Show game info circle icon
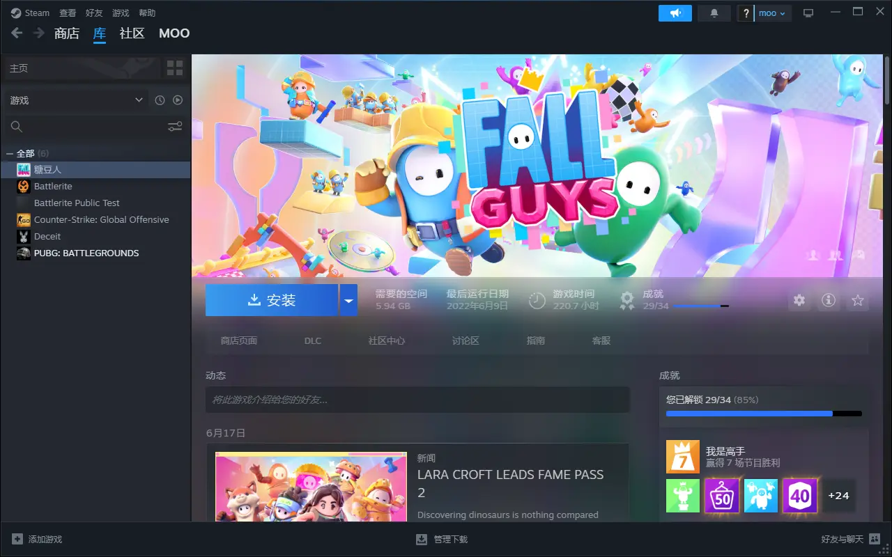Image resolution: width=892 pixels, height=557 pixels. (829, 300)
